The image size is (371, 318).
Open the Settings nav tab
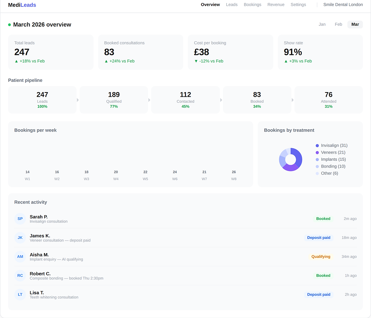coord(298,5)
